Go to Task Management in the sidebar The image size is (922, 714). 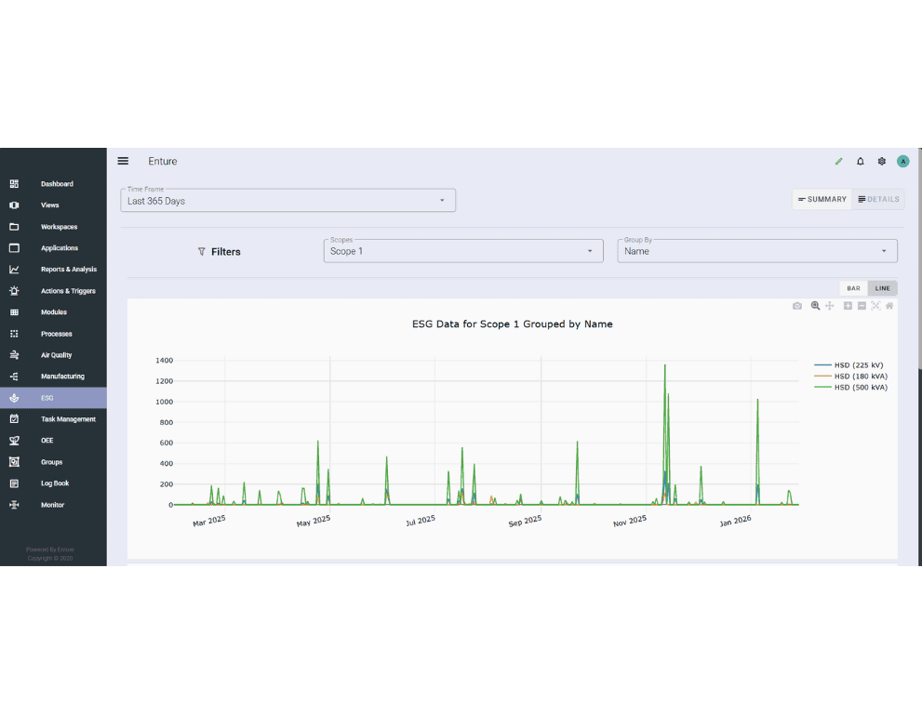click(x=68, y=419)
